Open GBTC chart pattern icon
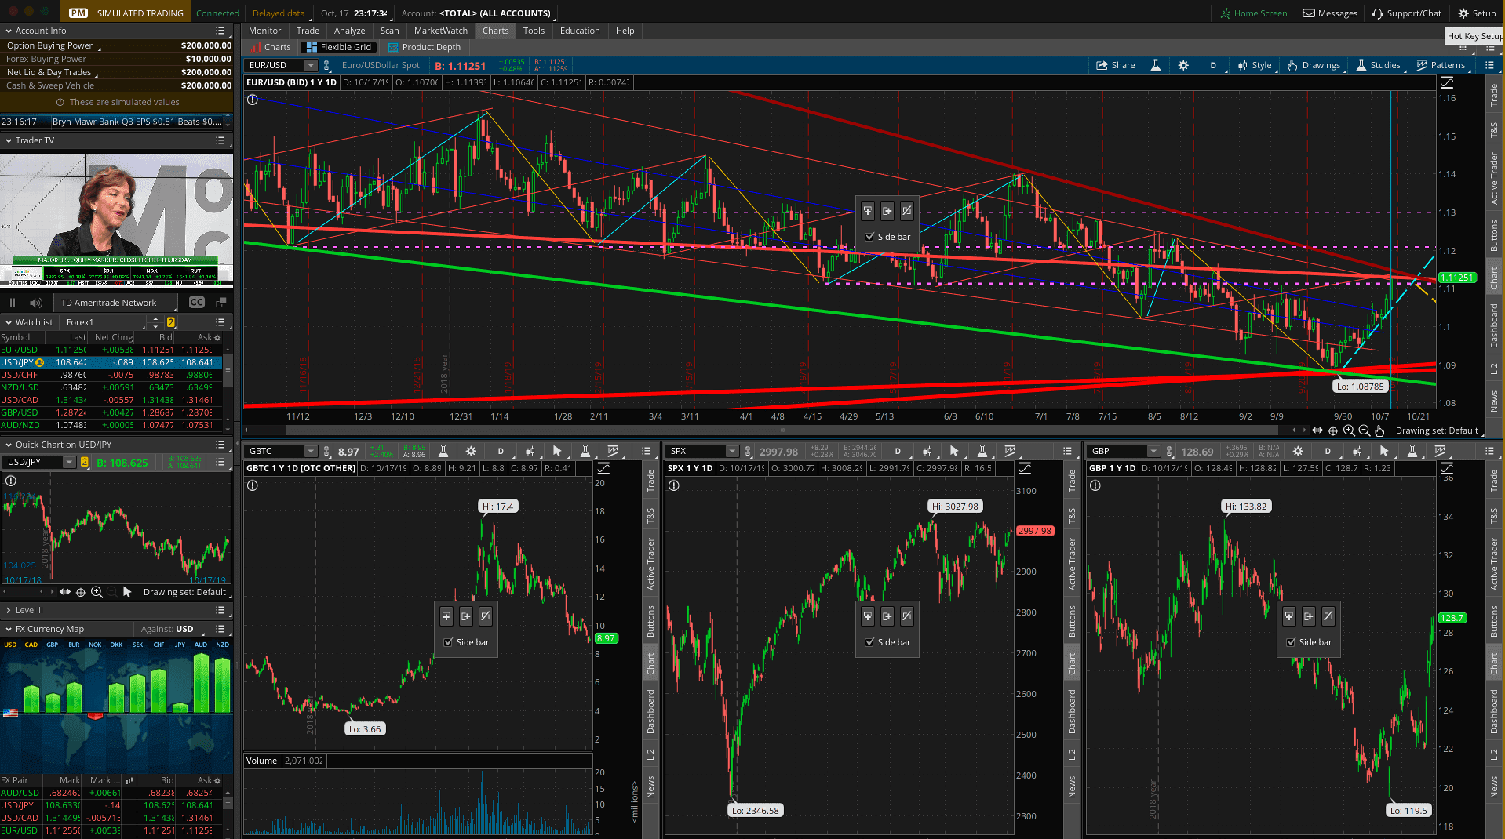The height and width of the screenshot is (839, 1505). tap(613, 451)
